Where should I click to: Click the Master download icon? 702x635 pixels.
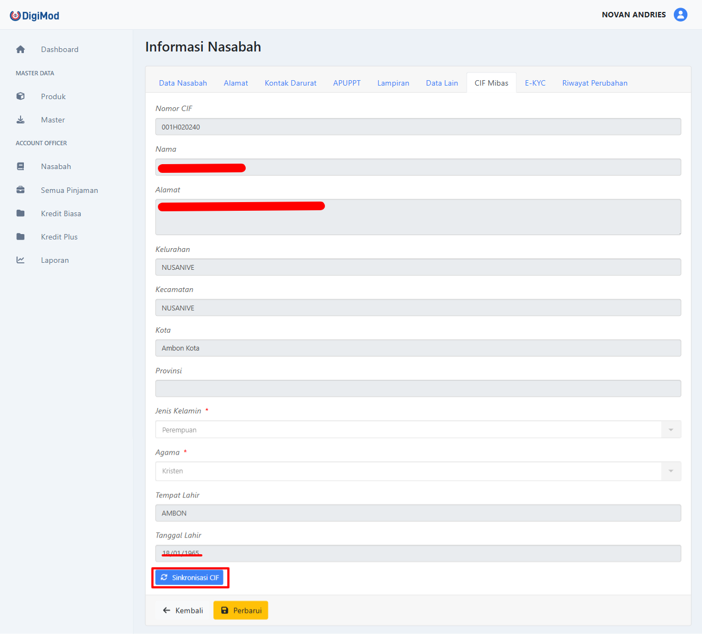[20, 119]
